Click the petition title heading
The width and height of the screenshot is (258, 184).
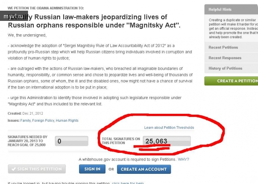94,21
